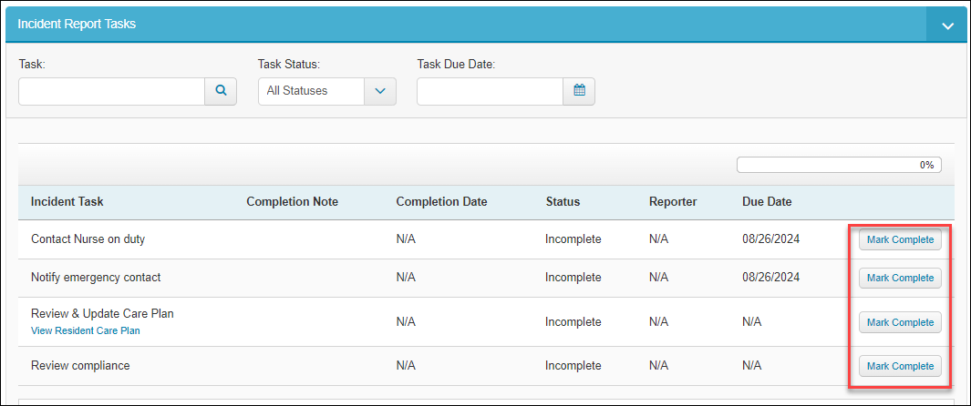Select the All Statuses combo box

327,91
